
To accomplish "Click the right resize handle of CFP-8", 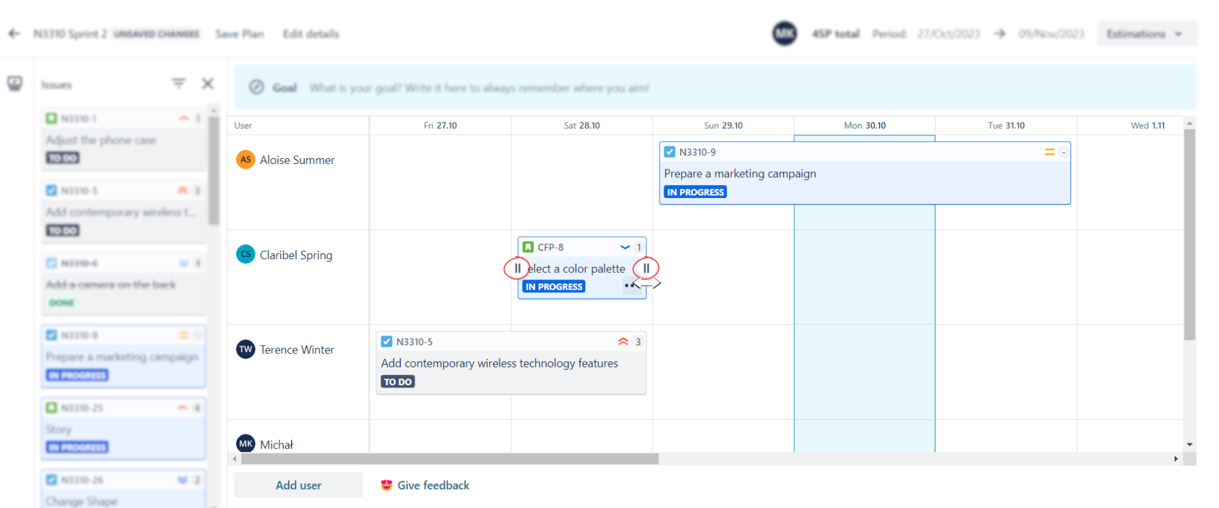I will [646, 268].
